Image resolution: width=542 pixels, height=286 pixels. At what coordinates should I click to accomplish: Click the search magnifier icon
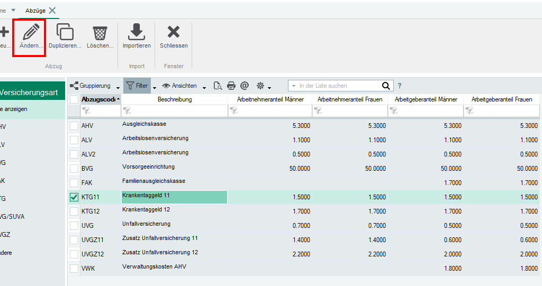point(386,86)
